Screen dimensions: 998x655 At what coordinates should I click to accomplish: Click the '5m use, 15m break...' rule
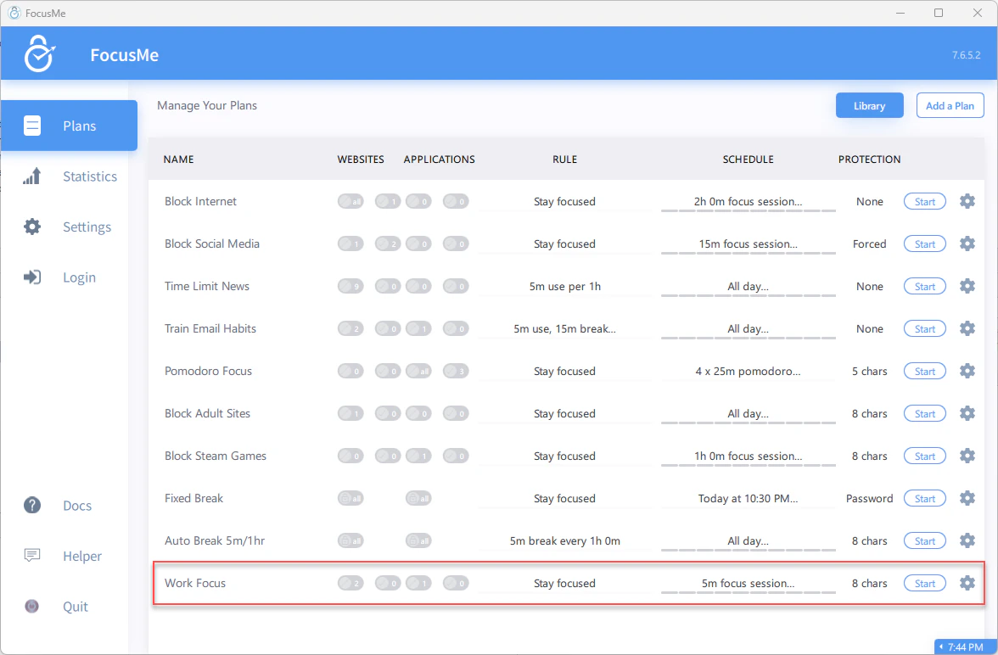[x=564, y=328]
